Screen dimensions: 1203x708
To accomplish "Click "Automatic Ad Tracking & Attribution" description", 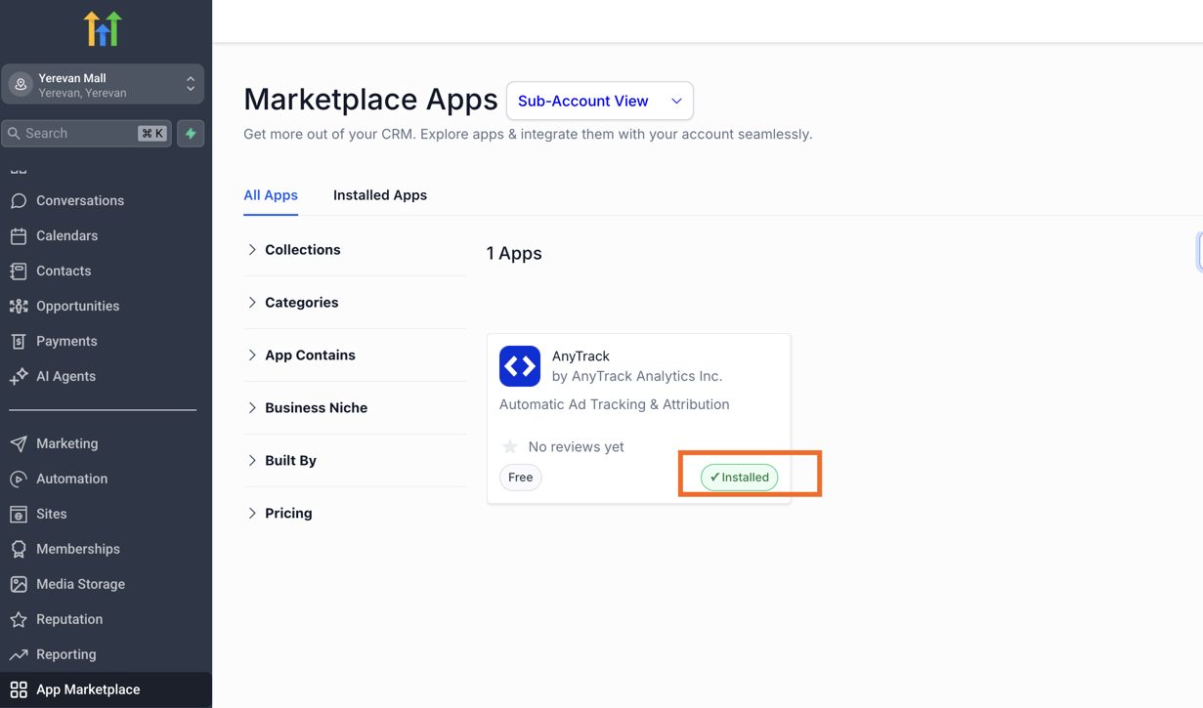I will [x=615, y=404].
